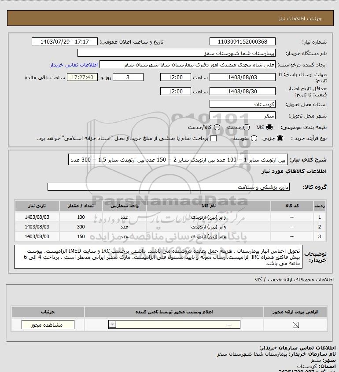Viewport: 339px width, 372px height.
Task: Click response deadline time 12:00 field
Action: pos(176,77)
